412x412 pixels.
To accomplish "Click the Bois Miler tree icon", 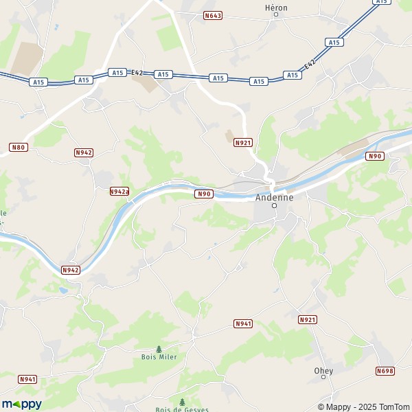I will pyautogui.click(x=159, y=350).
